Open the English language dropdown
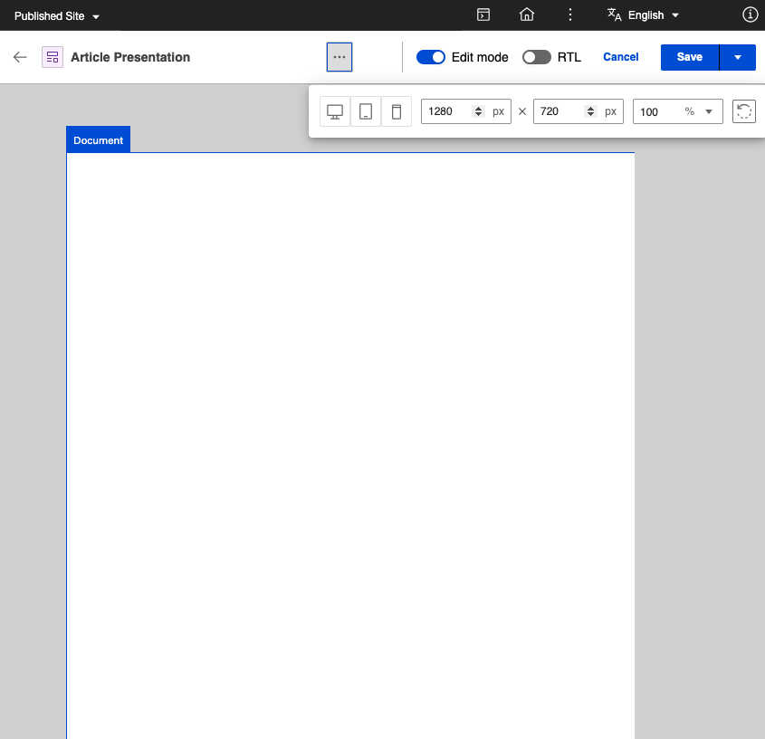 (644, 15)
